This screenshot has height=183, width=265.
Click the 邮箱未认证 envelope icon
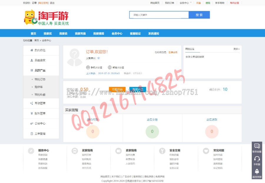(x=110, y=67)
